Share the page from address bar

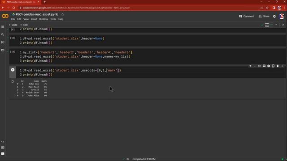click(262, 8)
